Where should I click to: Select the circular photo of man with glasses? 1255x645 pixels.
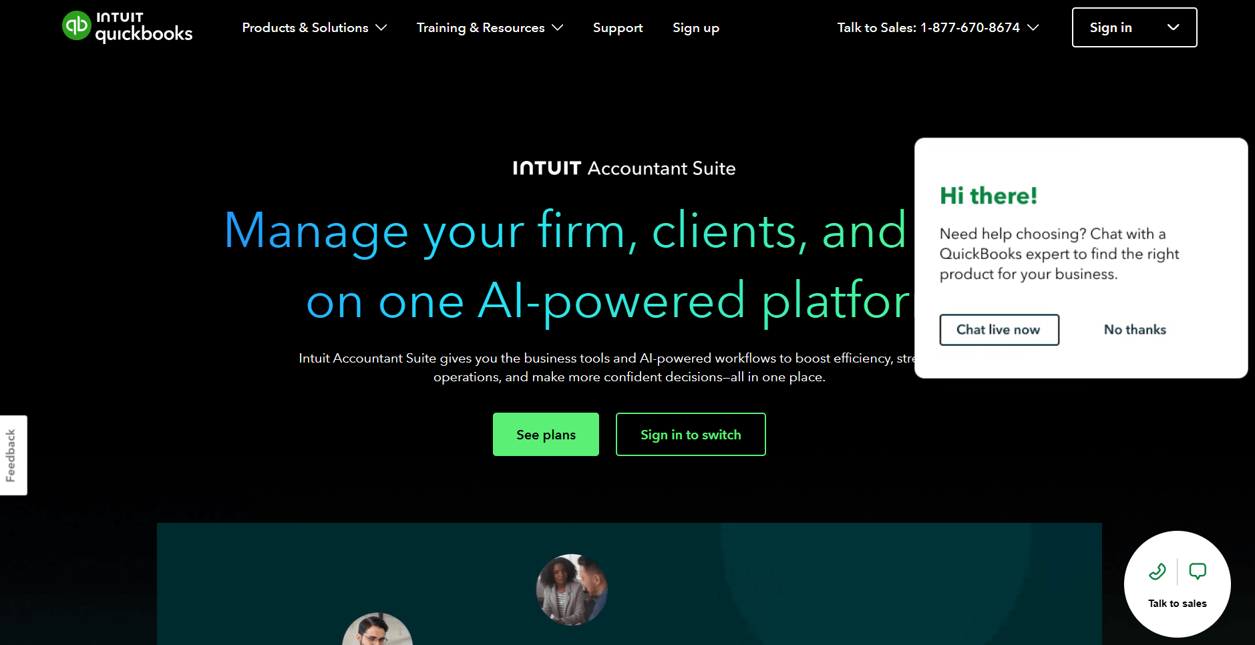click(377, 629)
